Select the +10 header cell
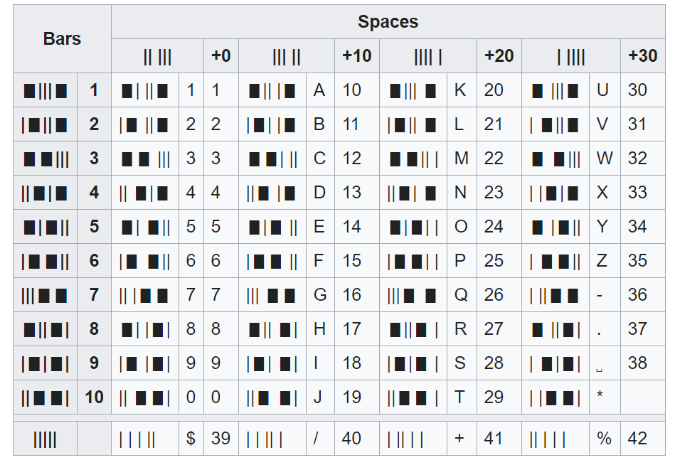The height and width of the screenshot is (460, 680). (x=356, y=55)
